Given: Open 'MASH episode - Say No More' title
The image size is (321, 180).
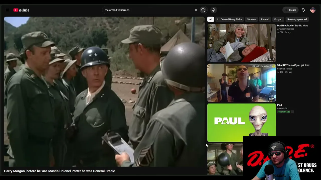Looking at the screenshot, I should (293, 25).
